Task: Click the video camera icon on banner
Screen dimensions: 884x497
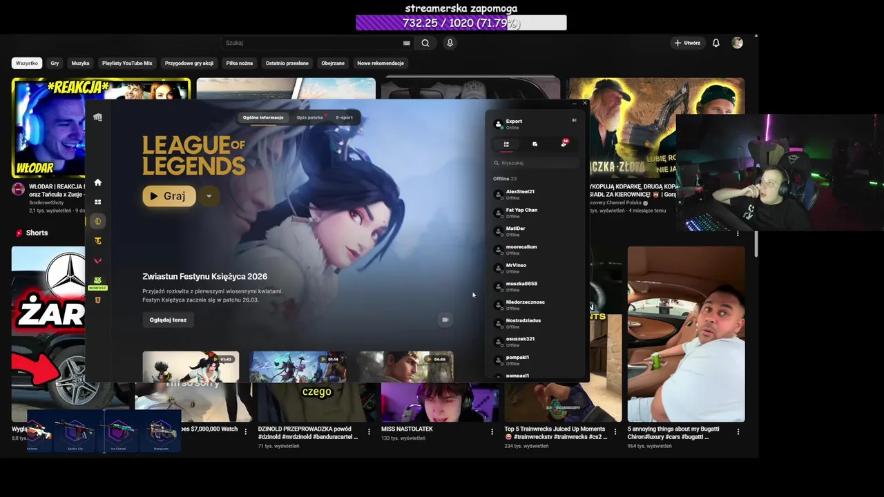Action: [x=445, y=320]
